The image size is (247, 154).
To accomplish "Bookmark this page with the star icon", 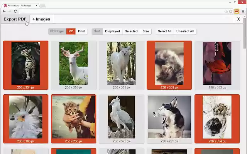I will (231, 11).
